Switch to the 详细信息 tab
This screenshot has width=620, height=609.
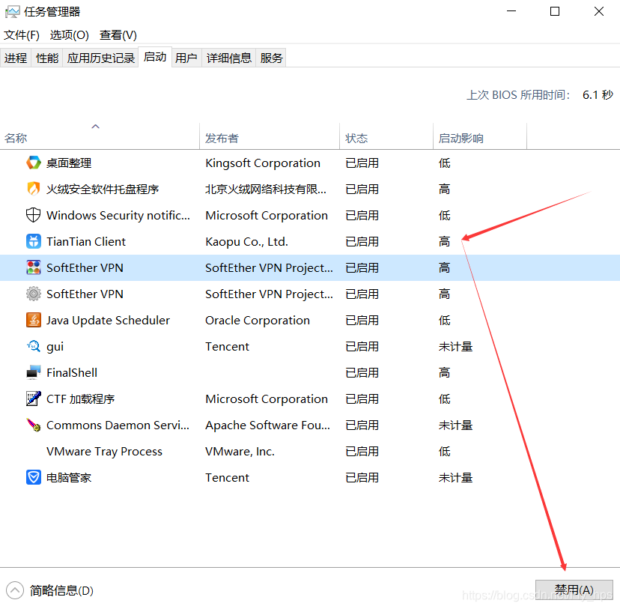tap(229, 58)
